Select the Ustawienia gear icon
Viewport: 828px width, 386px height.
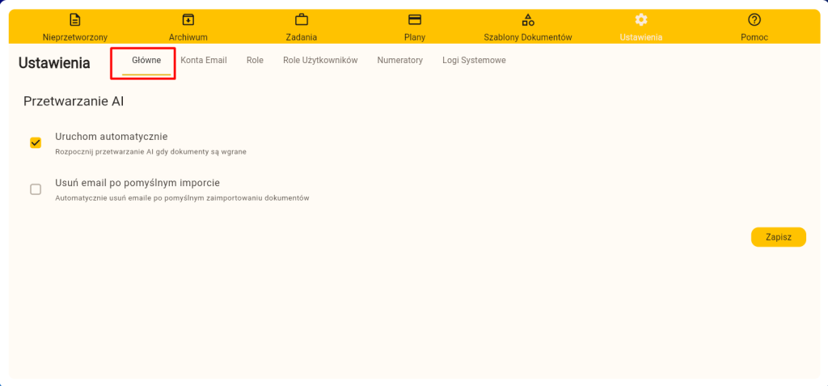pos(640,19)
